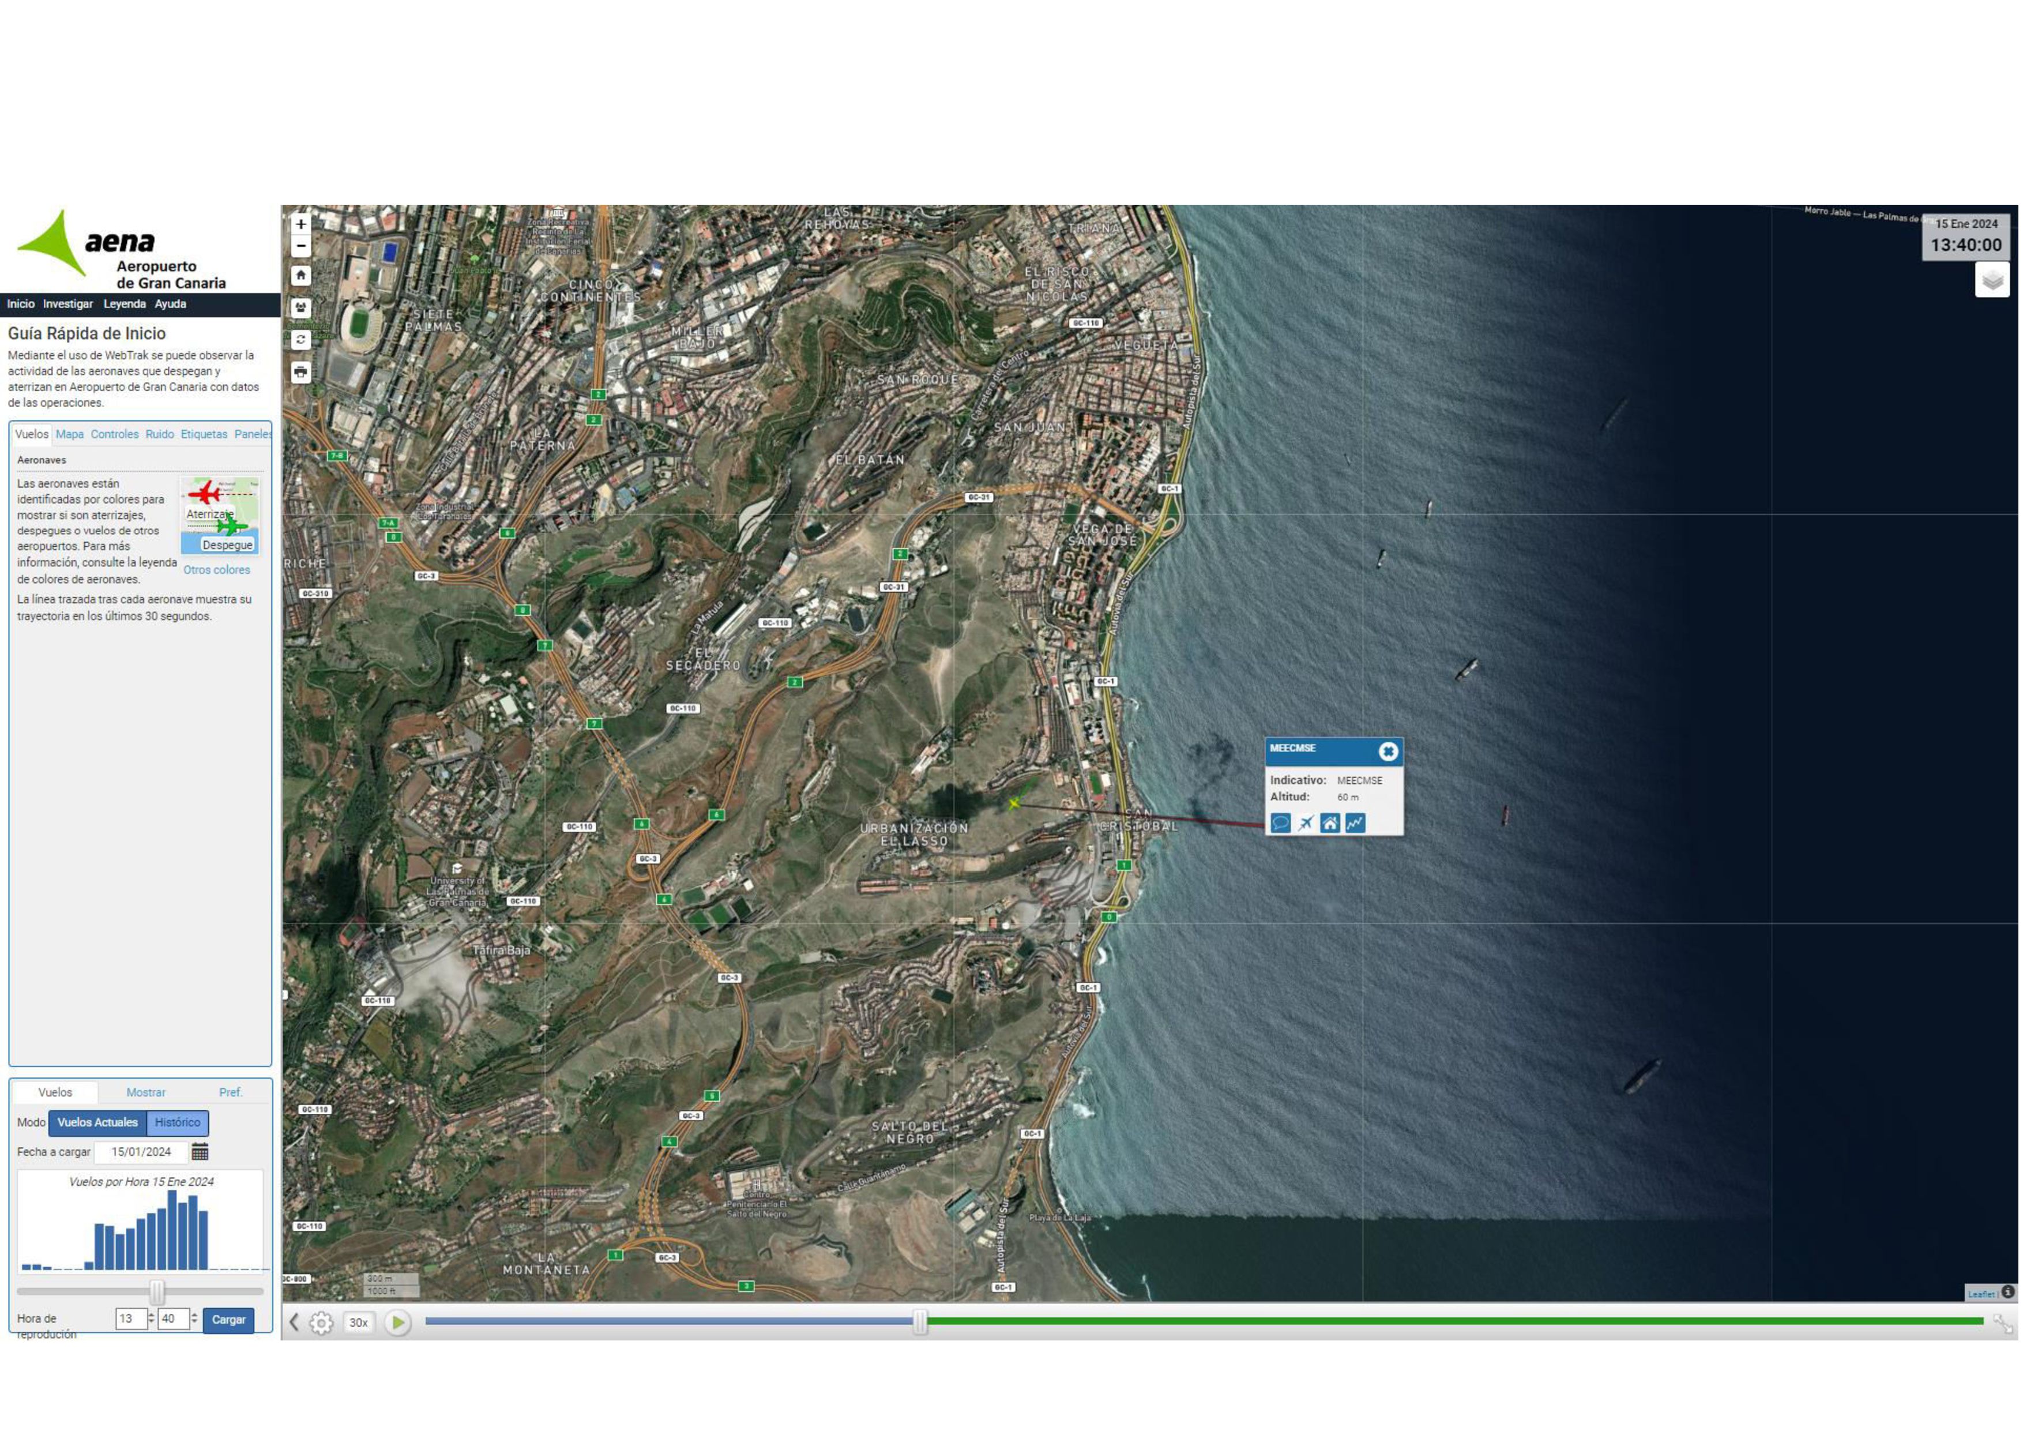The height and width of the screenshot is (1431, 2023).
Task: Open the Leyenda menu
Action: click(x=124, y=304)
